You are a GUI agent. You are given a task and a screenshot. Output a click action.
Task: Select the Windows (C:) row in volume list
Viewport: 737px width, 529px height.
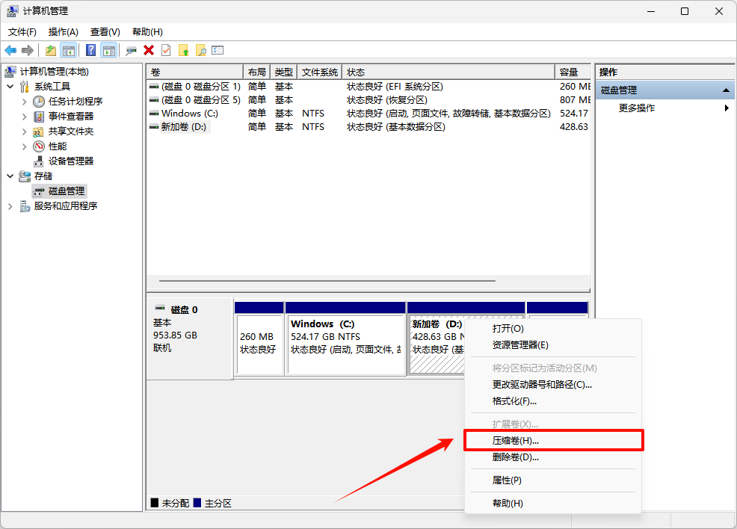189,114
